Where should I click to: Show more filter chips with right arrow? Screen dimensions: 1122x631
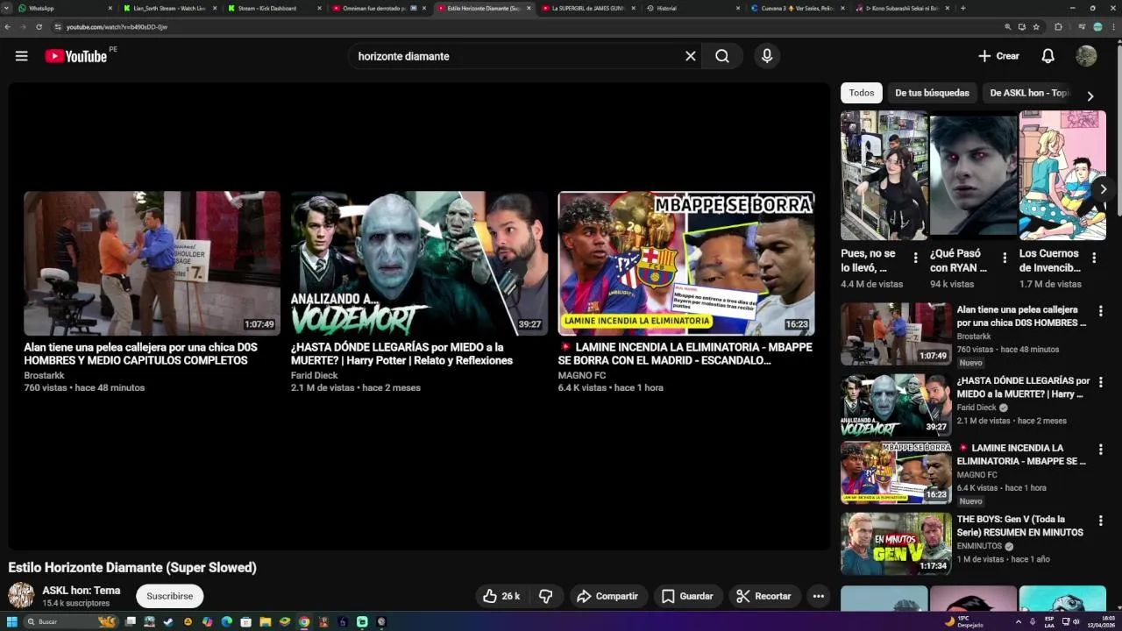coord(1090,96)
